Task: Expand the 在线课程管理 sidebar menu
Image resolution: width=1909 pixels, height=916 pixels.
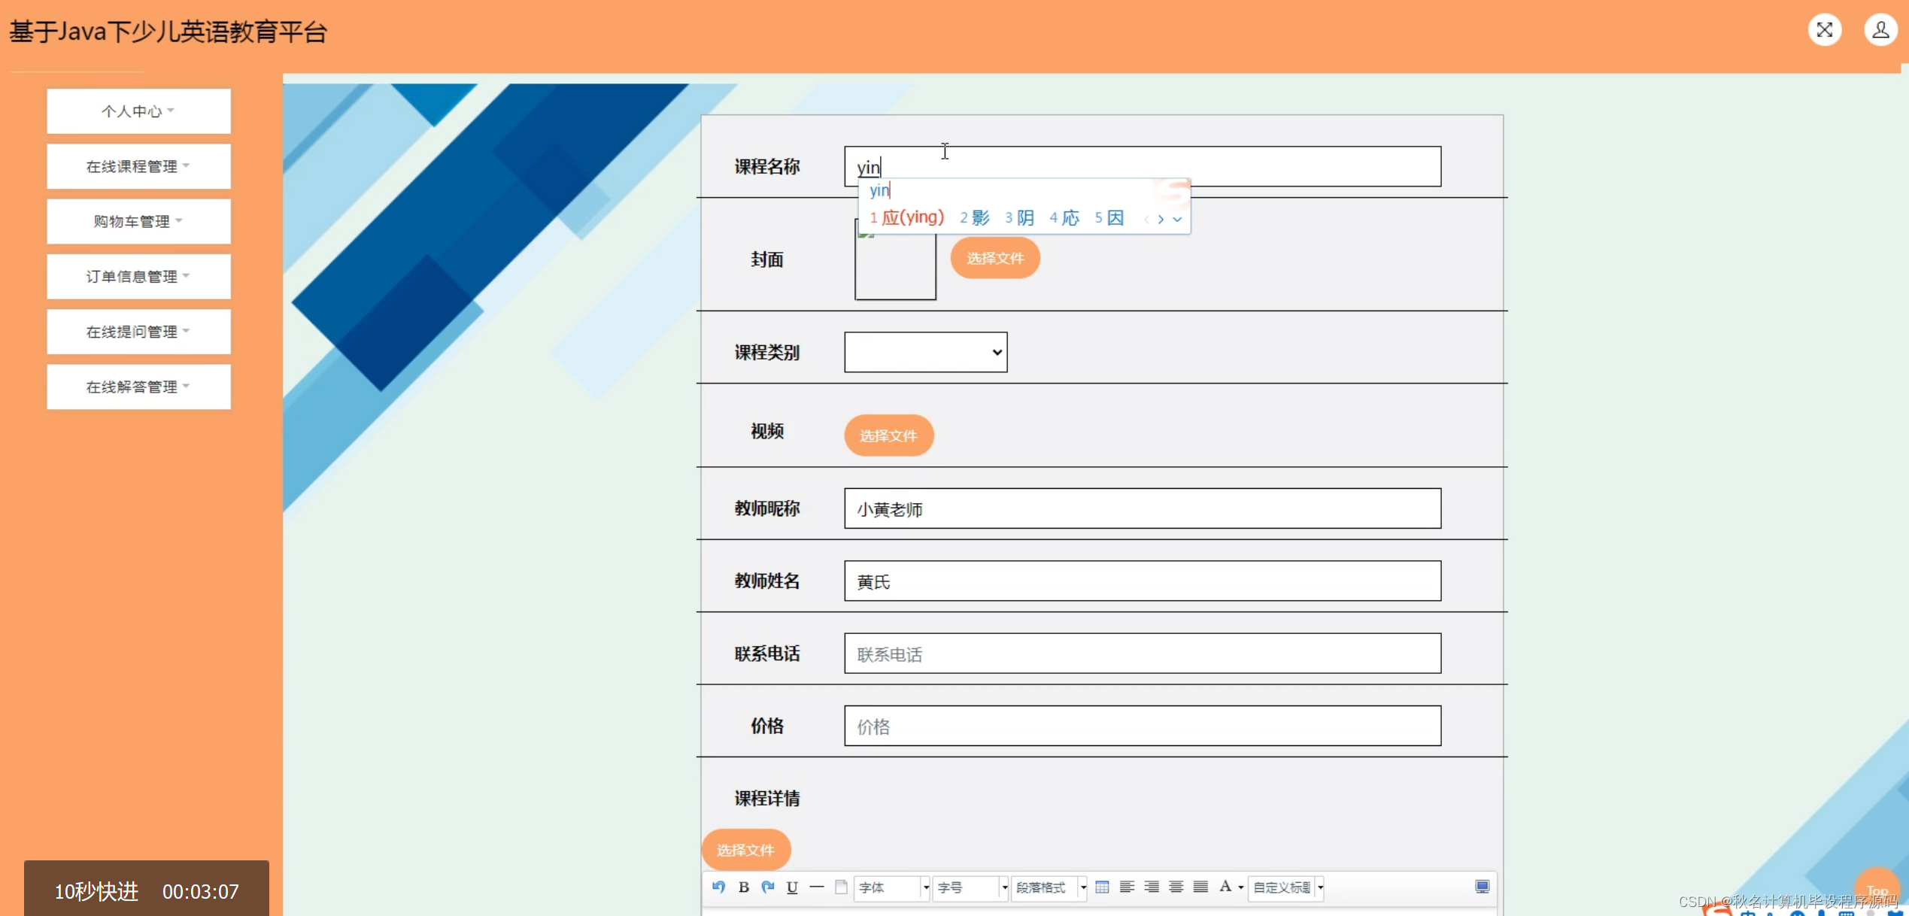Action: [138, 165]
